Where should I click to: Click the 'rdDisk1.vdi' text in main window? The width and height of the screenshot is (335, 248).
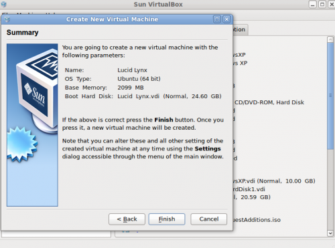(x=249, y=189)
